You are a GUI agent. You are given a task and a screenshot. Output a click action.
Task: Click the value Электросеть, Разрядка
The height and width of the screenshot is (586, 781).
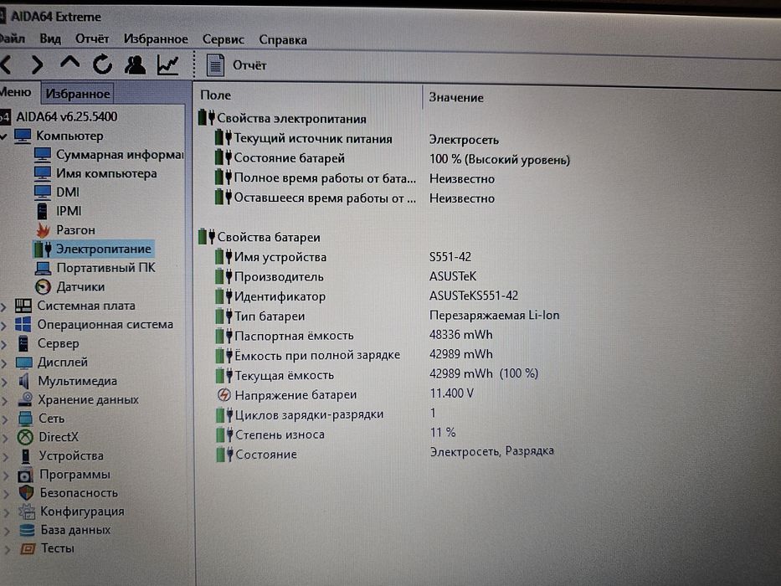click(x=491, y=451)
